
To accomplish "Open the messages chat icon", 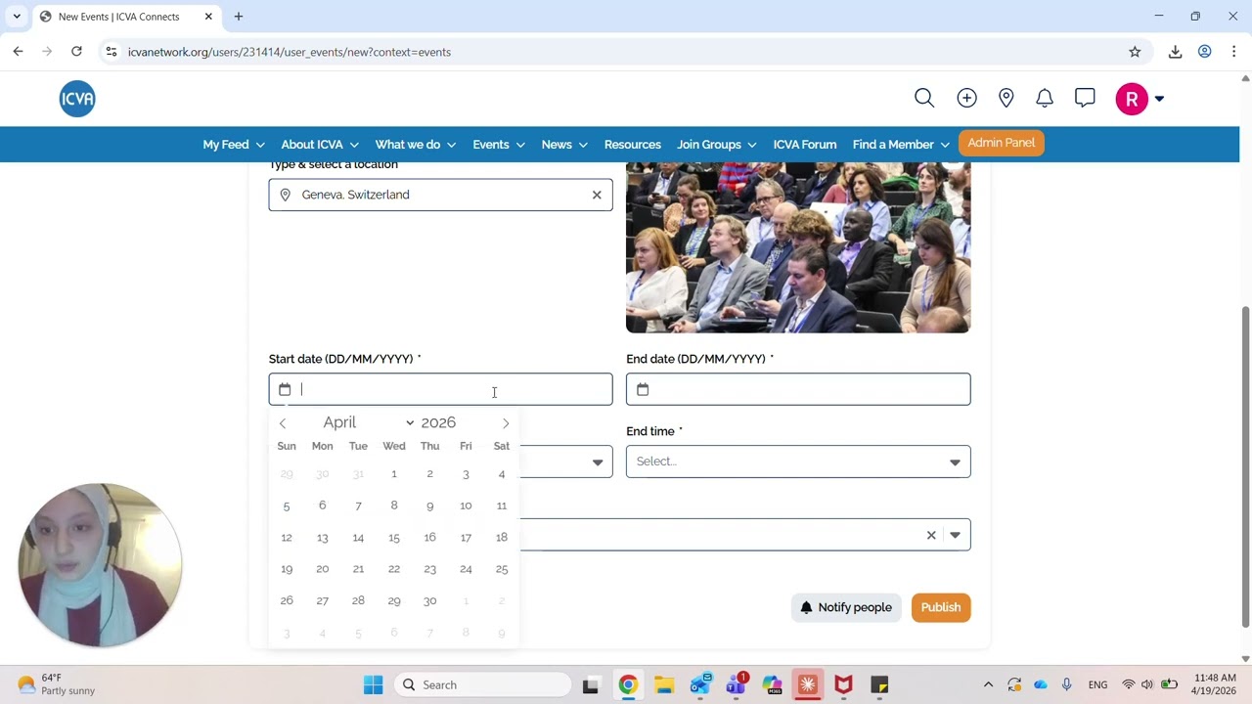I will 1085,98.
